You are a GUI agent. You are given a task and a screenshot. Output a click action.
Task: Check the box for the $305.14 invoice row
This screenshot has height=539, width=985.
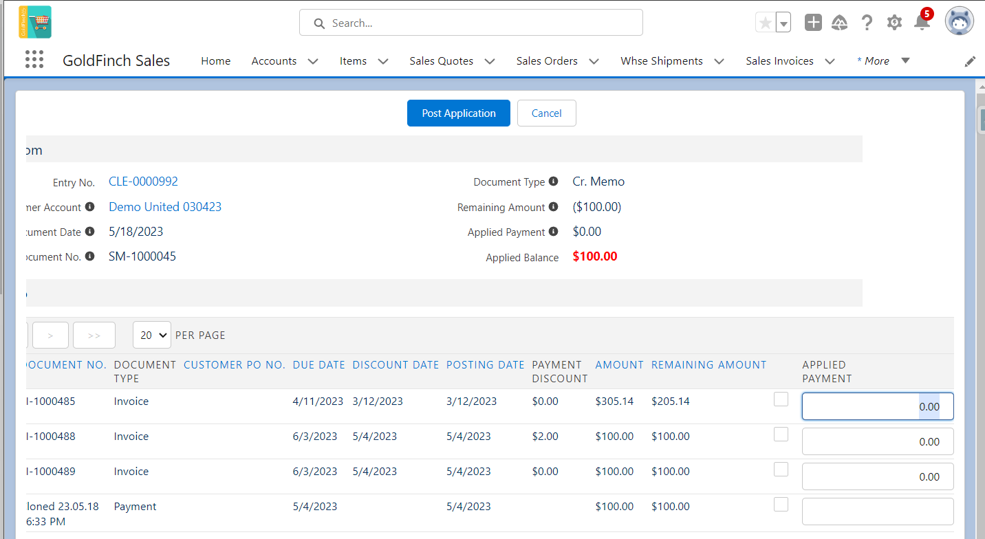pyautogui.click(x=781, y=399)
